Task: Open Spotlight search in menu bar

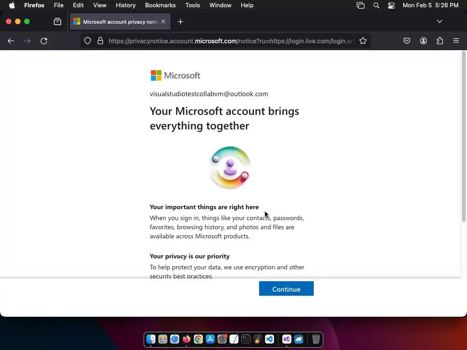Action: [x=376, y=5]
